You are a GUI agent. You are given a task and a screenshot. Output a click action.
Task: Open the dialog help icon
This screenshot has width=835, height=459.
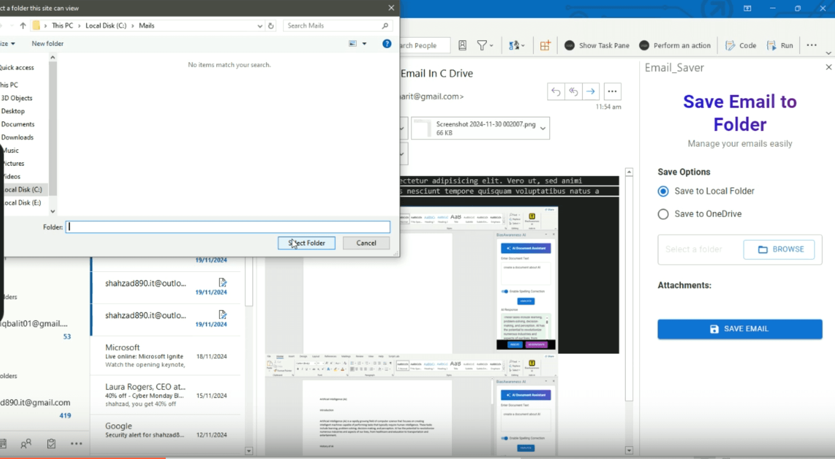(x=387, y=44)
